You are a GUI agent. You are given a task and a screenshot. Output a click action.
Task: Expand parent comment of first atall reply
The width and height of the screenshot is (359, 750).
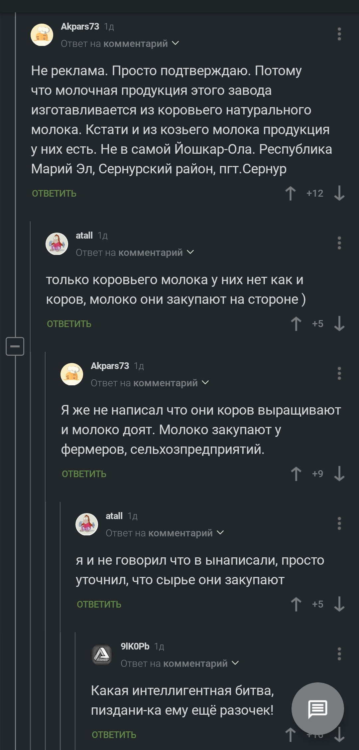click(190, 253)
